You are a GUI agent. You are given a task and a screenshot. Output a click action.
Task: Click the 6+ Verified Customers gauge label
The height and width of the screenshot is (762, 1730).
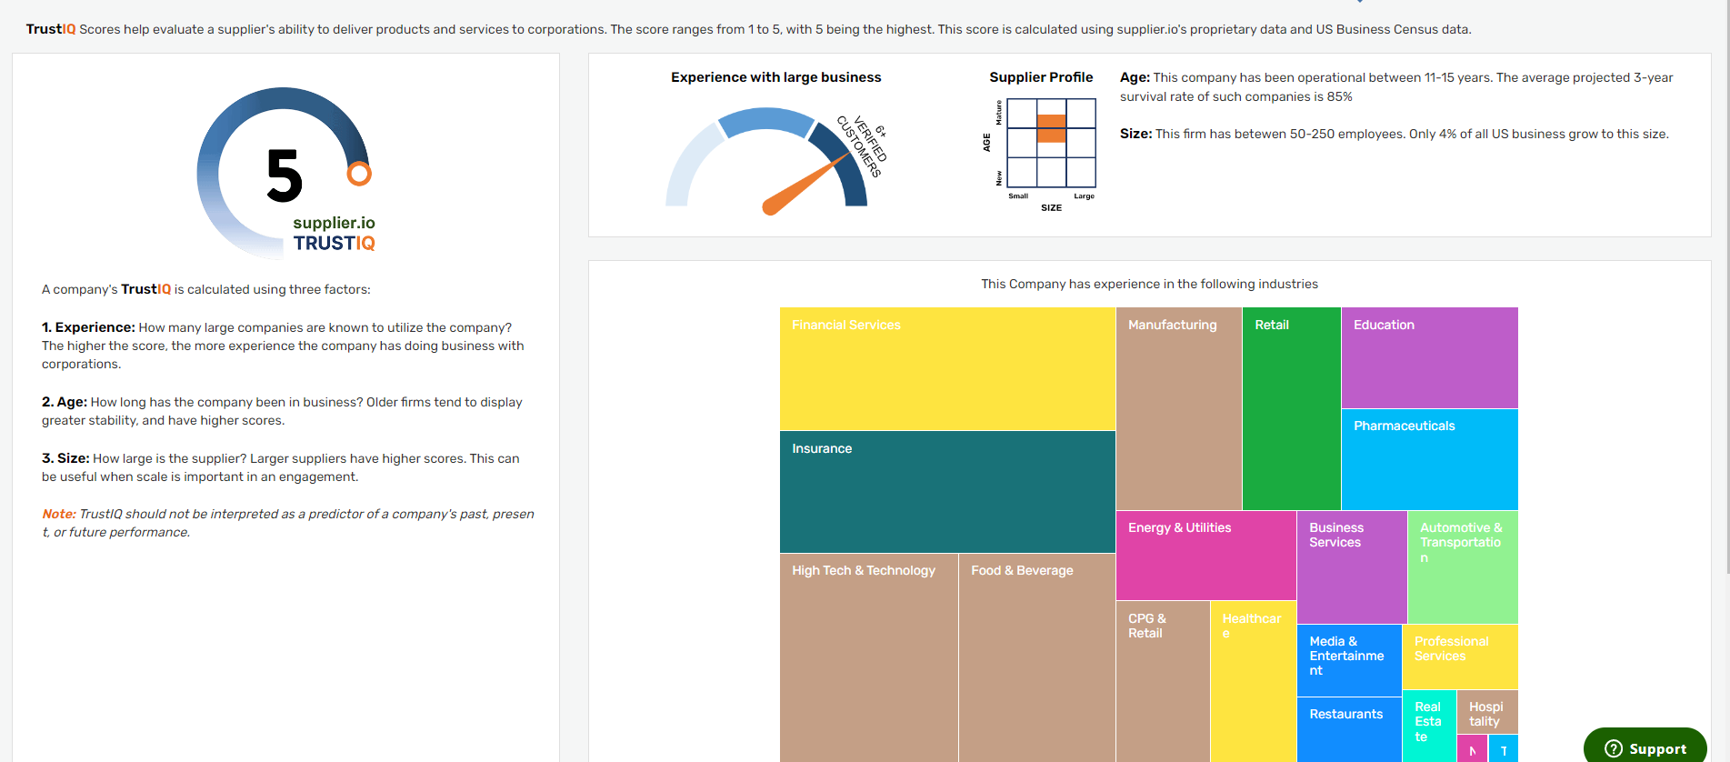(862, 146)
